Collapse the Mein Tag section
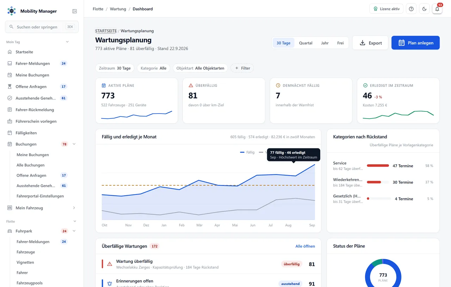The height and width of the screenshot is (287, 451). (x=67, y=42)
